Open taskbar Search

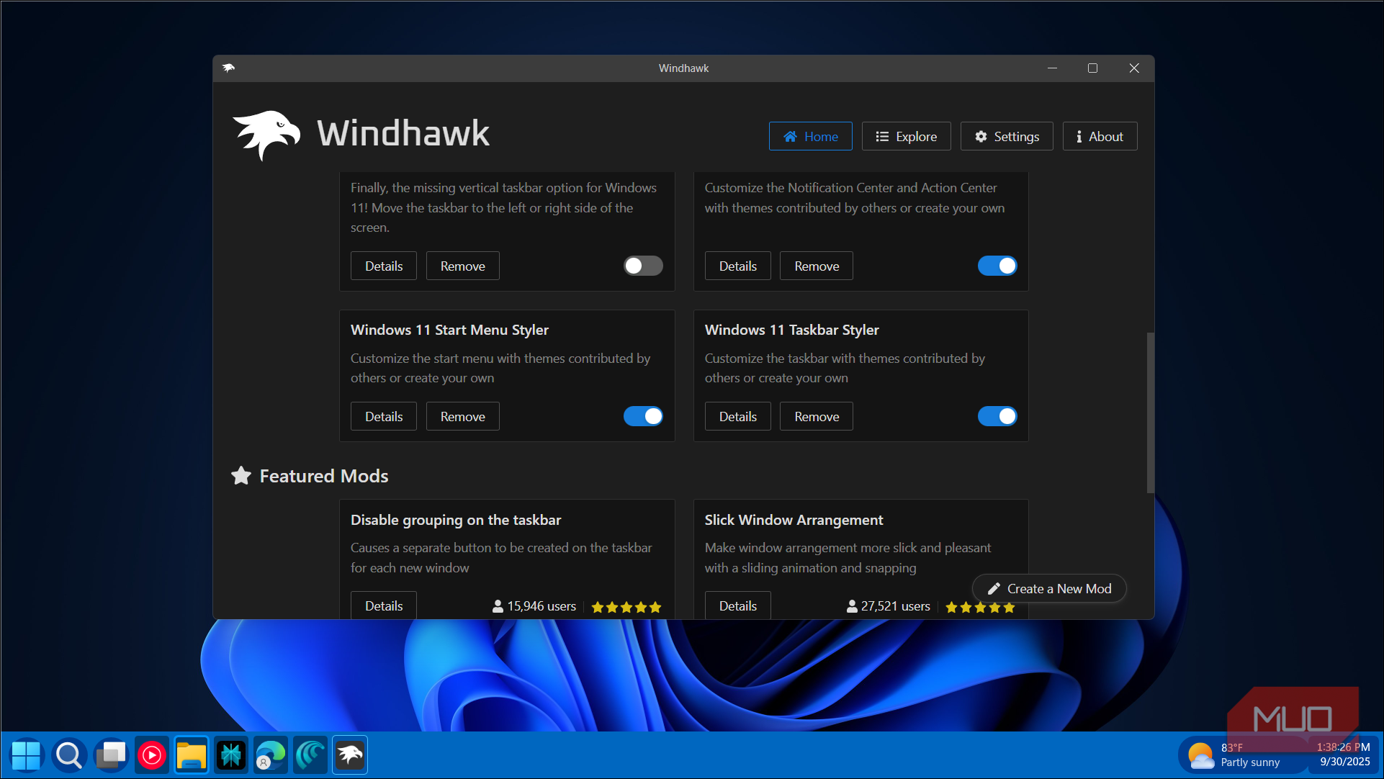coord(69,755)
